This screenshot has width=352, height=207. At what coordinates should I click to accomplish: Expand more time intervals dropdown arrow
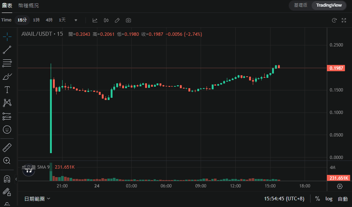coord(76,20)
